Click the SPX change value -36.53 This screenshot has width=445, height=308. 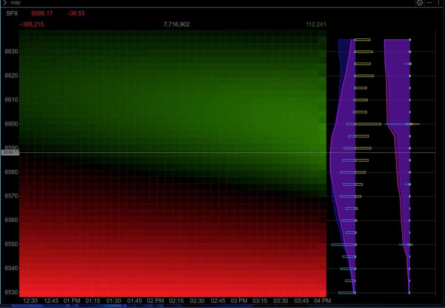[76, 14]
